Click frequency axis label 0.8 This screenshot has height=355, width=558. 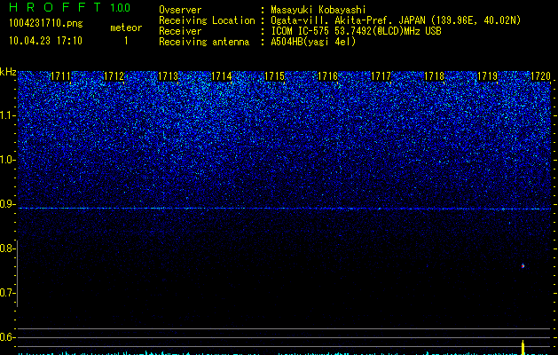coord(8,248)
